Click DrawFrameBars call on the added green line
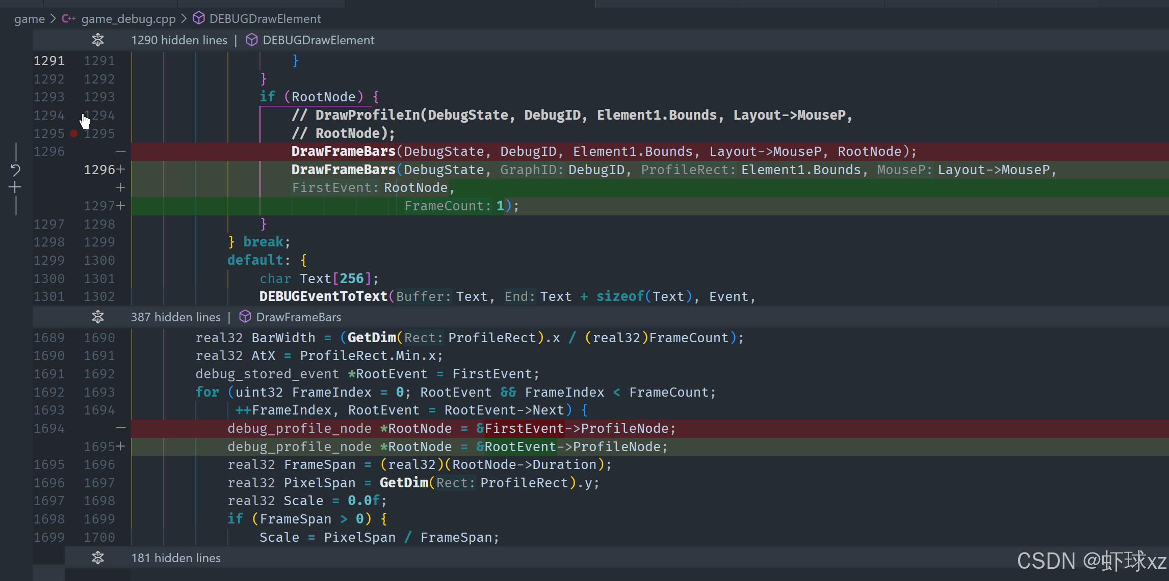The height and width of the screenshot is (581, 1169). (x=343, y=170)
